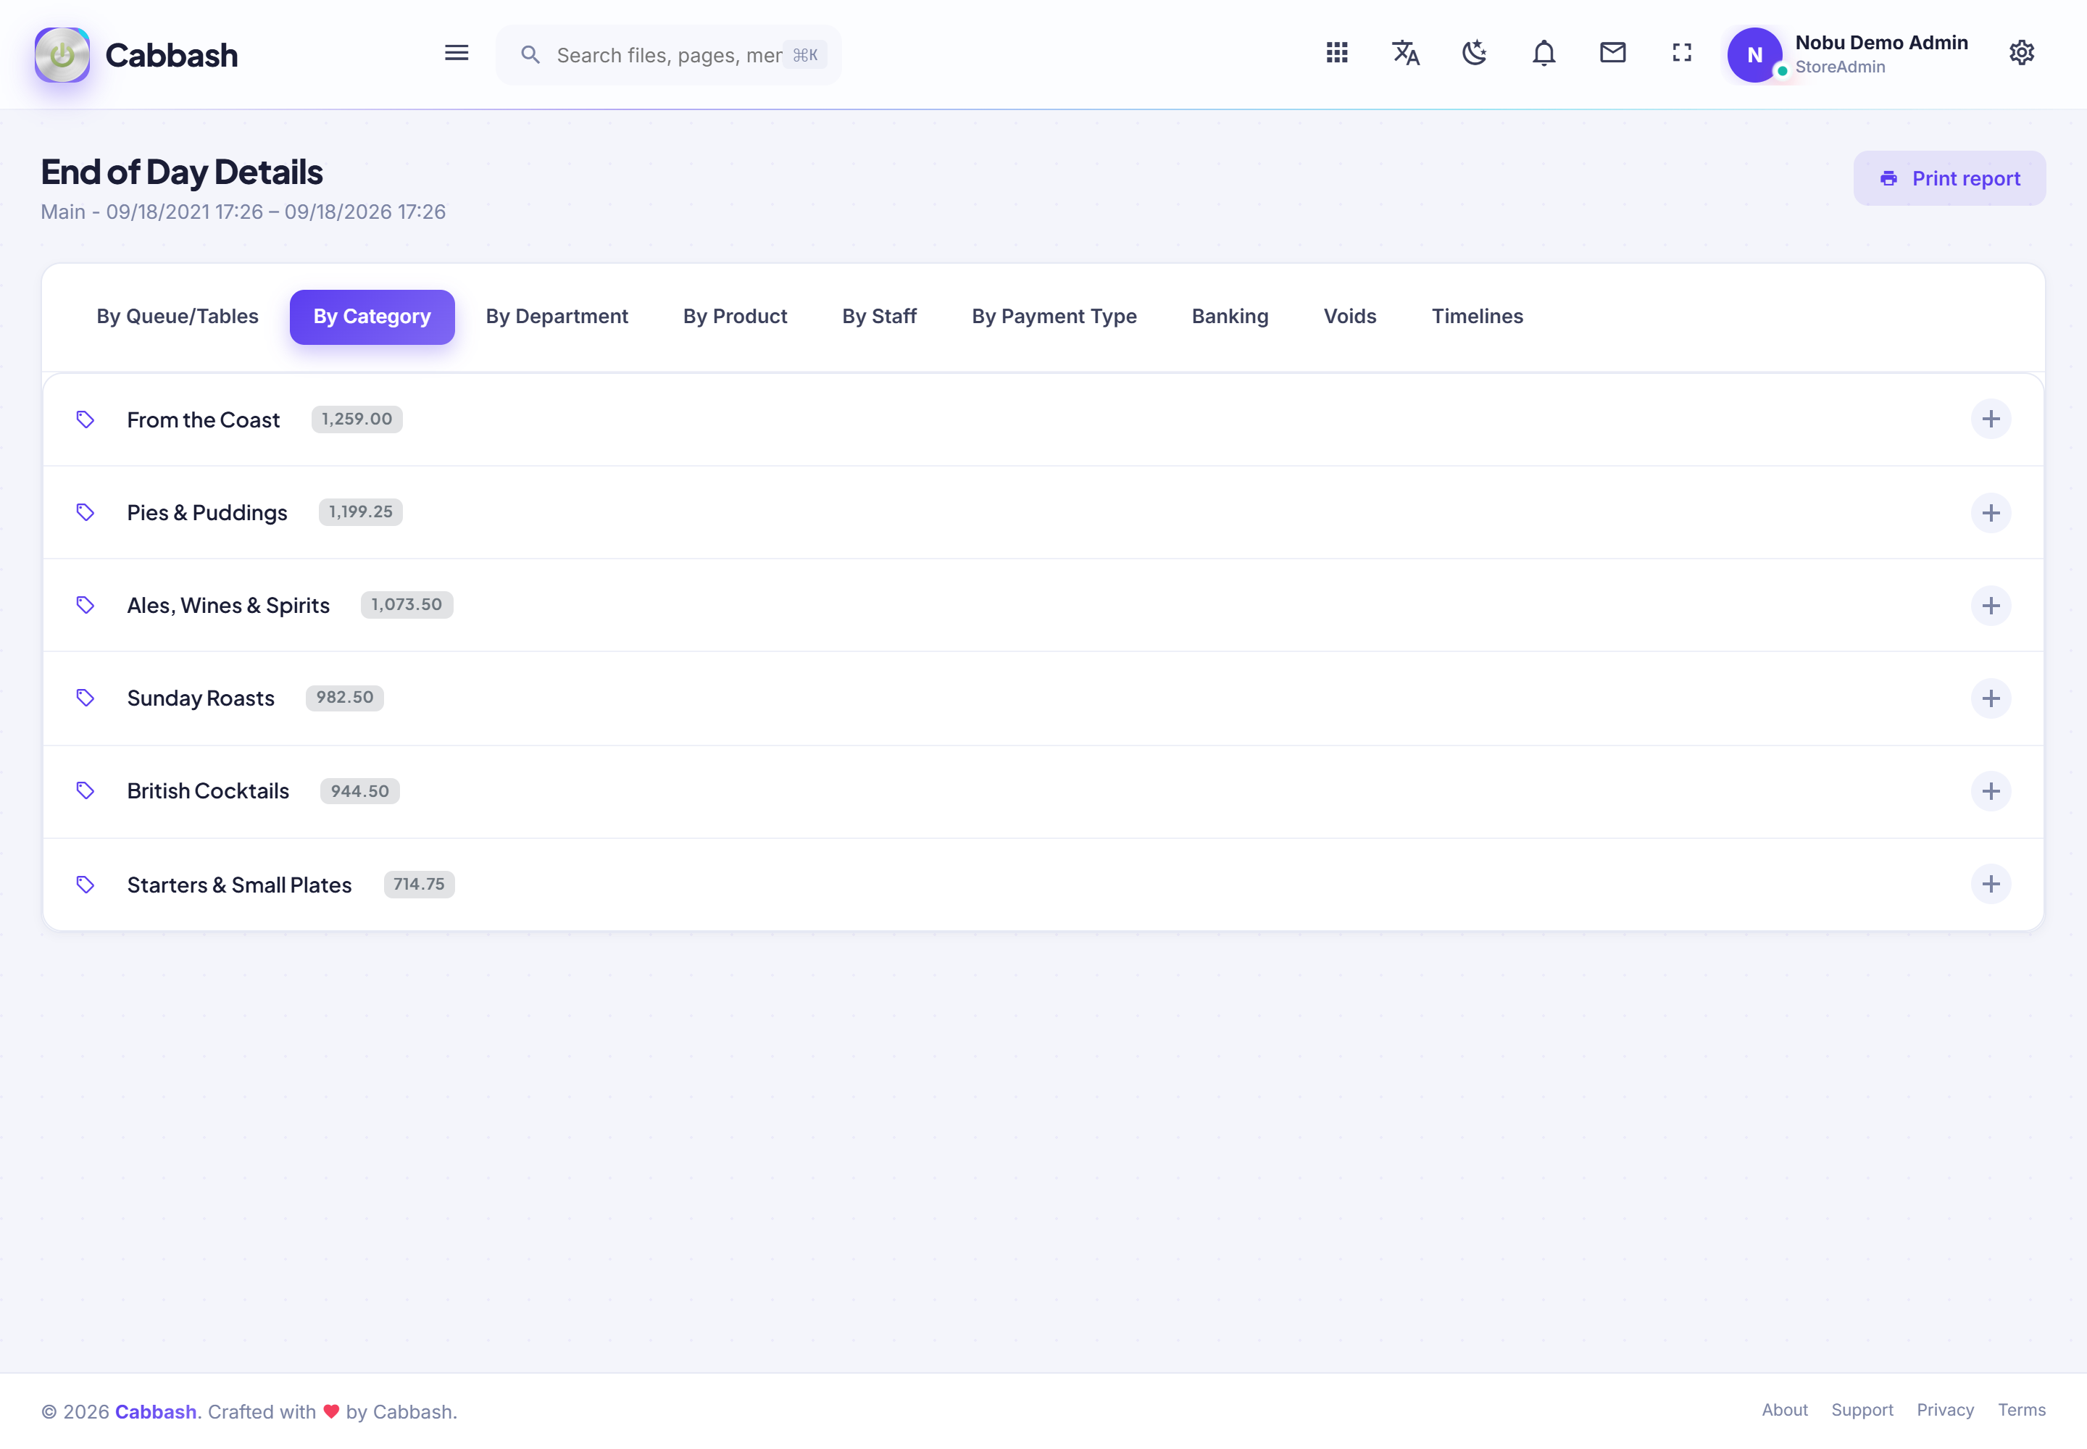
Task: Expand the From the Coast category
Action: (1991, 419)
